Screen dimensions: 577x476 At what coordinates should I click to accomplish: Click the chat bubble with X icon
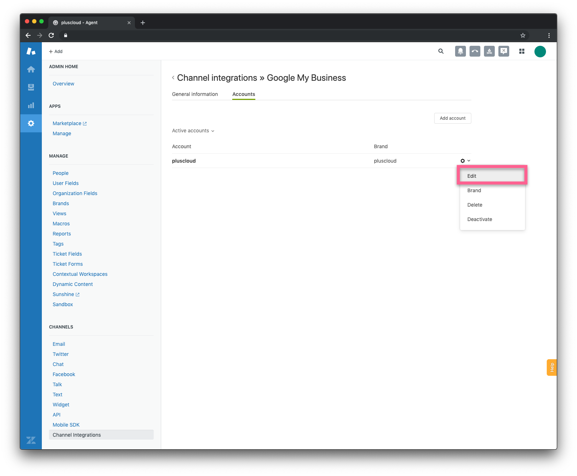click(504, 51)
